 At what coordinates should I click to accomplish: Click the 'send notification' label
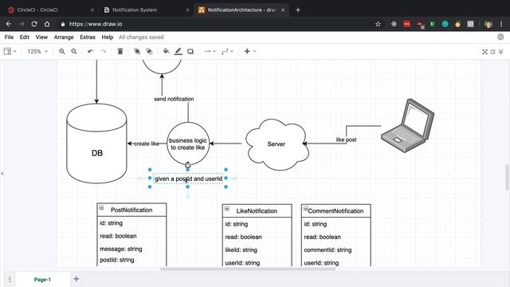pos(174,99)
